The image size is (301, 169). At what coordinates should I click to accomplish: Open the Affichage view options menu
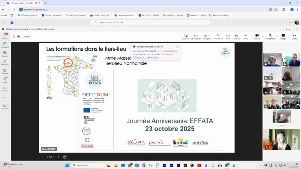tap(237, 36)
